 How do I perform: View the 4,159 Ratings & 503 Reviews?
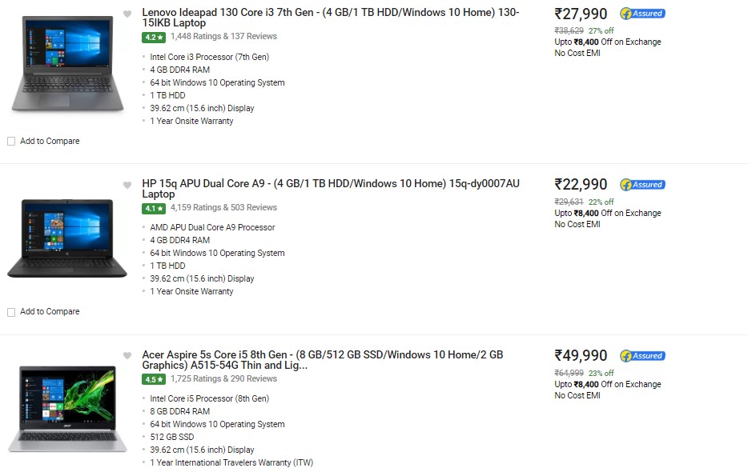(x=223, y=207)
